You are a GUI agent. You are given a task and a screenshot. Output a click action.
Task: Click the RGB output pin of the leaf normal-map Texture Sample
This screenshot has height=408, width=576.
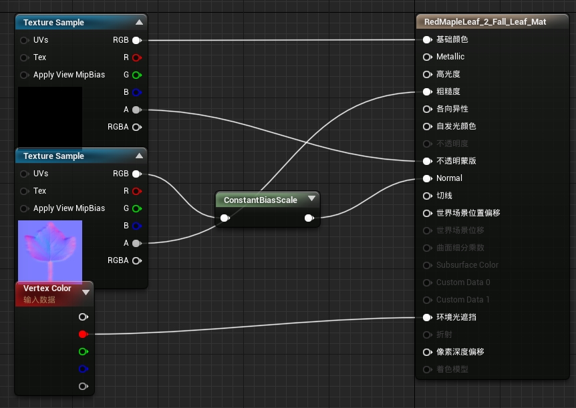coord(137,174)
